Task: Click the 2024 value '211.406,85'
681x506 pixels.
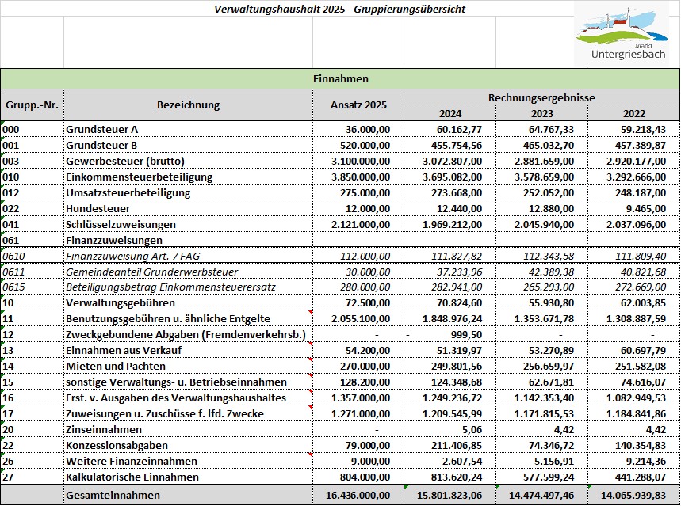Action: click(x=457, y=446)
